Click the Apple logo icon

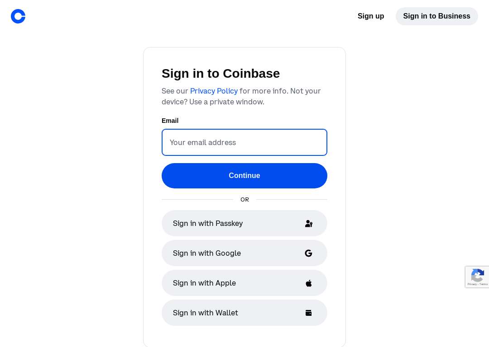309,283
